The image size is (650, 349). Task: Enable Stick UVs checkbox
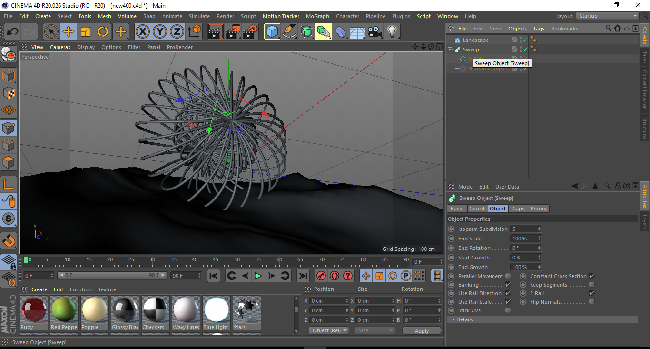[508, 310]
